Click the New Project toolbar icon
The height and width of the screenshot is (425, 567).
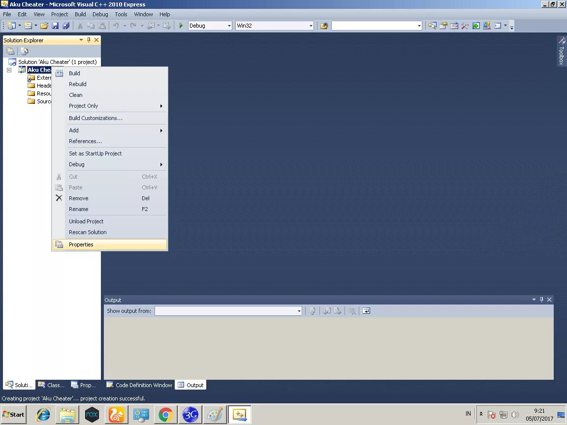(12, 26)
